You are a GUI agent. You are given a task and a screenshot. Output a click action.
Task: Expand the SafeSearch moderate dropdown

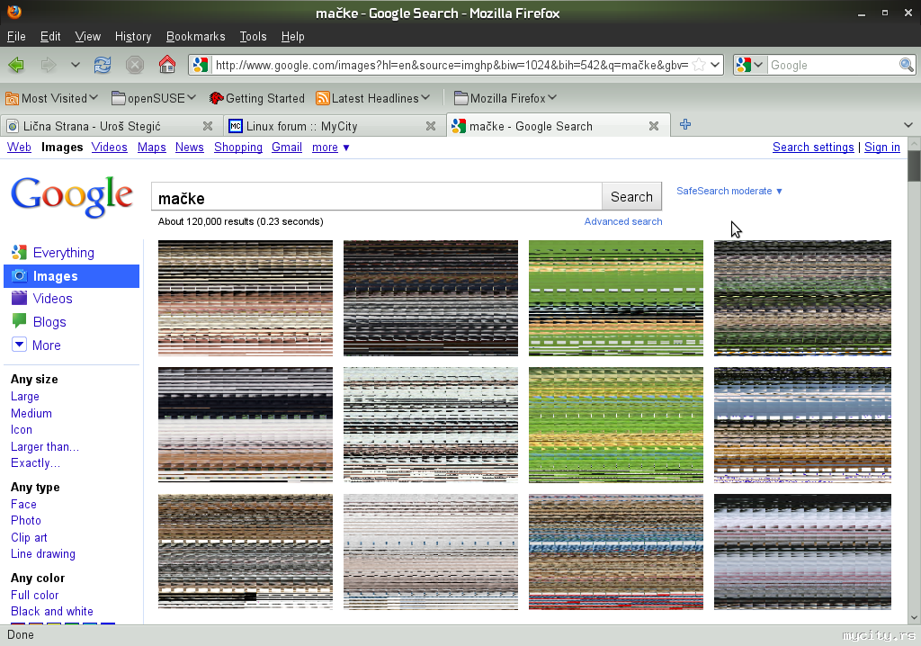pyautogui.click(x=729, y=191)
